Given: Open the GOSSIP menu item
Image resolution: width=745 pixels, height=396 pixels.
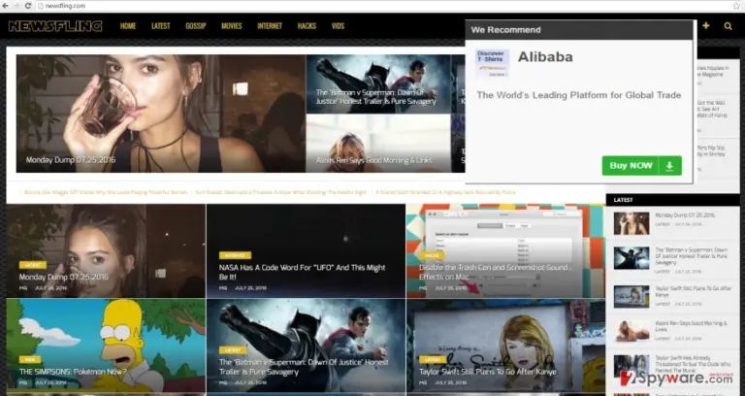Looking at the screenshot, I should [196, 26].
